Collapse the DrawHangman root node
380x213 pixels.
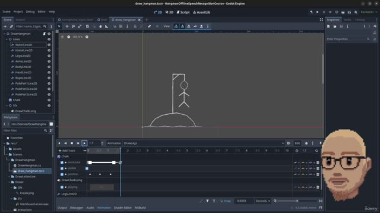point(4,34)
